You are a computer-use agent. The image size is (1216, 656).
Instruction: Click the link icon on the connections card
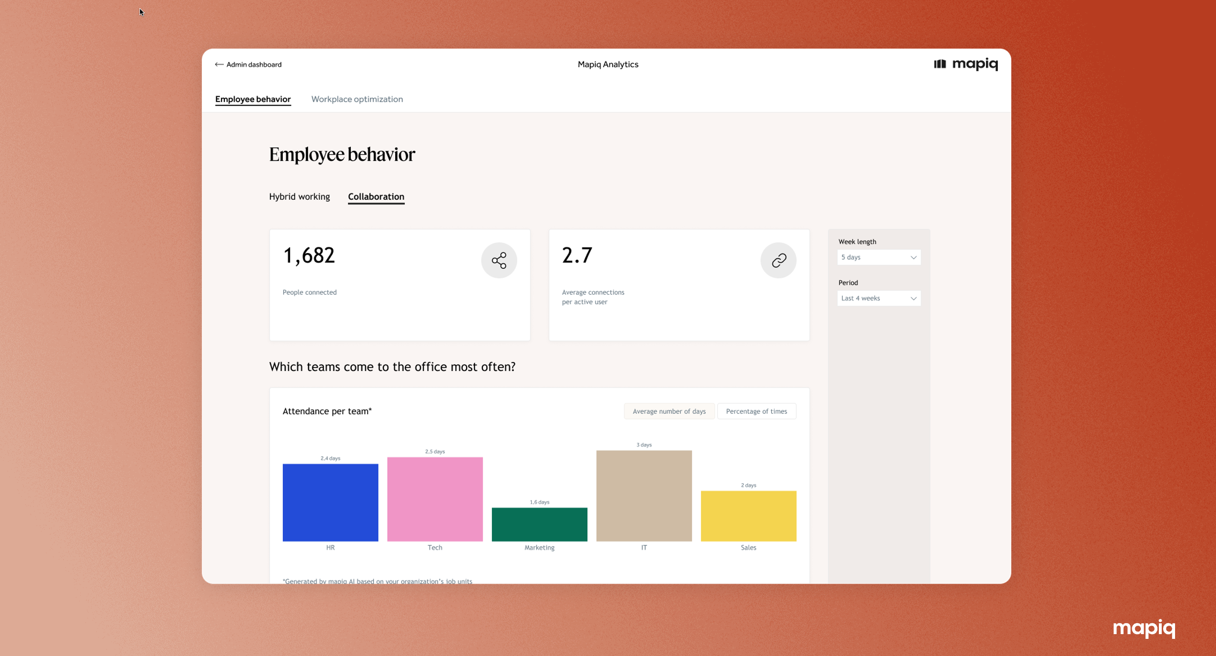click(x=778, y=260)
